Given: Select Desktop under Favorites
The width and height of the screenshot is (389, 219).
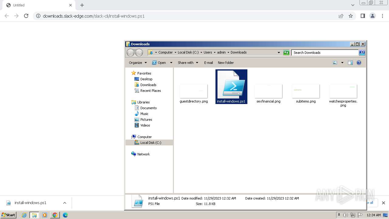Looking at the screenshot, I should tap(146, 79).
